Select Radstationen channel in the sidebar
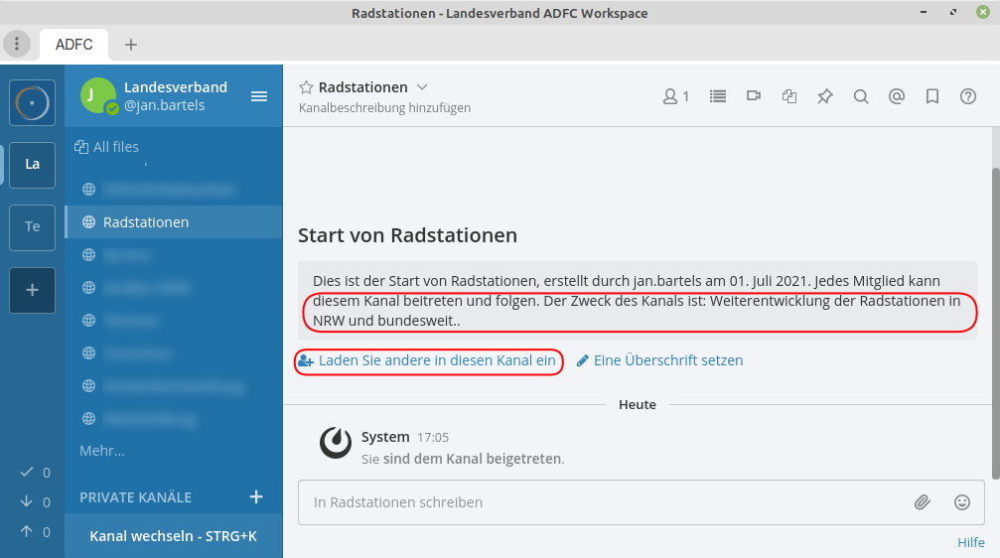The width and height of the screenshot is (1000, 558). pyautogui.click(x=146, y=222)
